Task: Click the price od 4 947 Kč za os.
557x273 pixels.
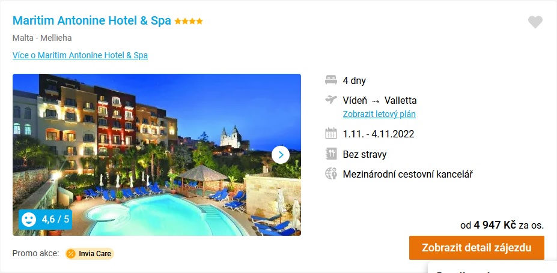Action: [x=502, y=225]
